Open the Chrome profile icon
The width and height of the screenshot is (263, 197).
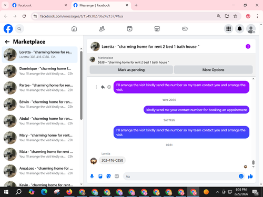(248, 16)
